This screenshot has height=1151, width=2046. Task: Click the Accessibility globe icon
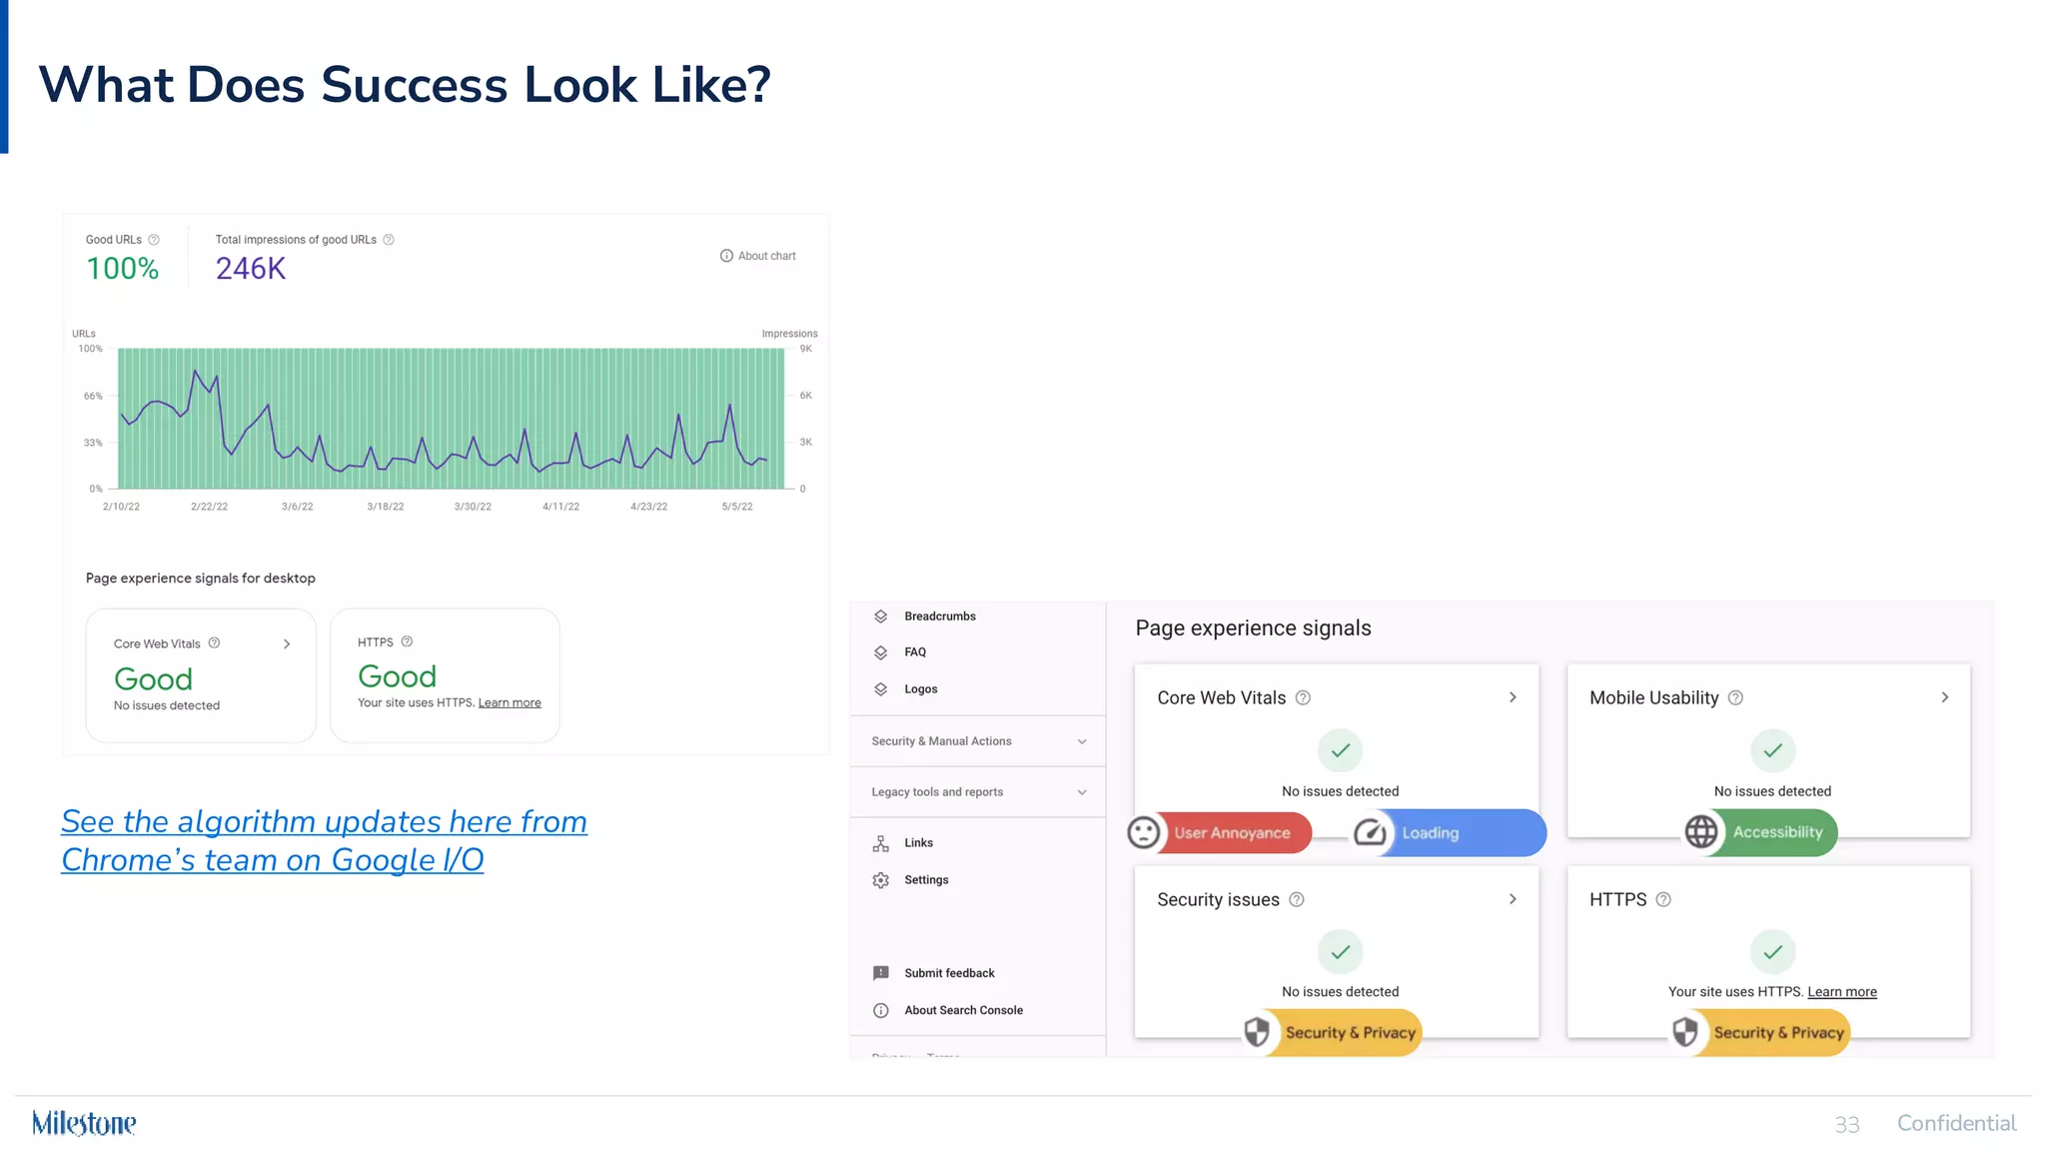tap(1701, 831)
